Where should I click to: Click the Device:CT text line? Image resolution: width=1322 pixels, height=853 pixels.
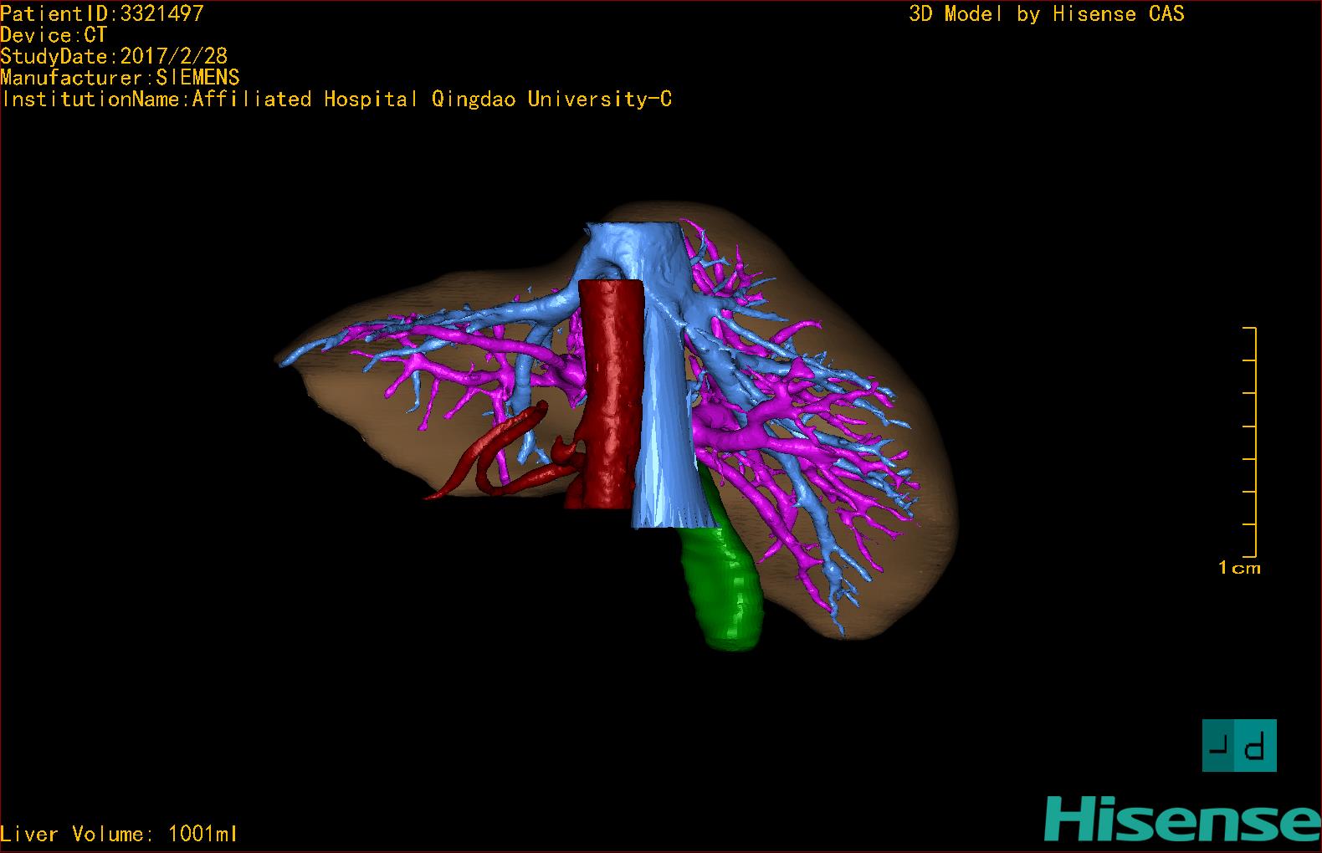coord(54,35)
